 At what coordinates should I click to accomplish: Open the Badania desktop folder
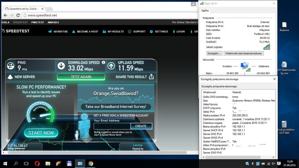[x=284, y=27]
